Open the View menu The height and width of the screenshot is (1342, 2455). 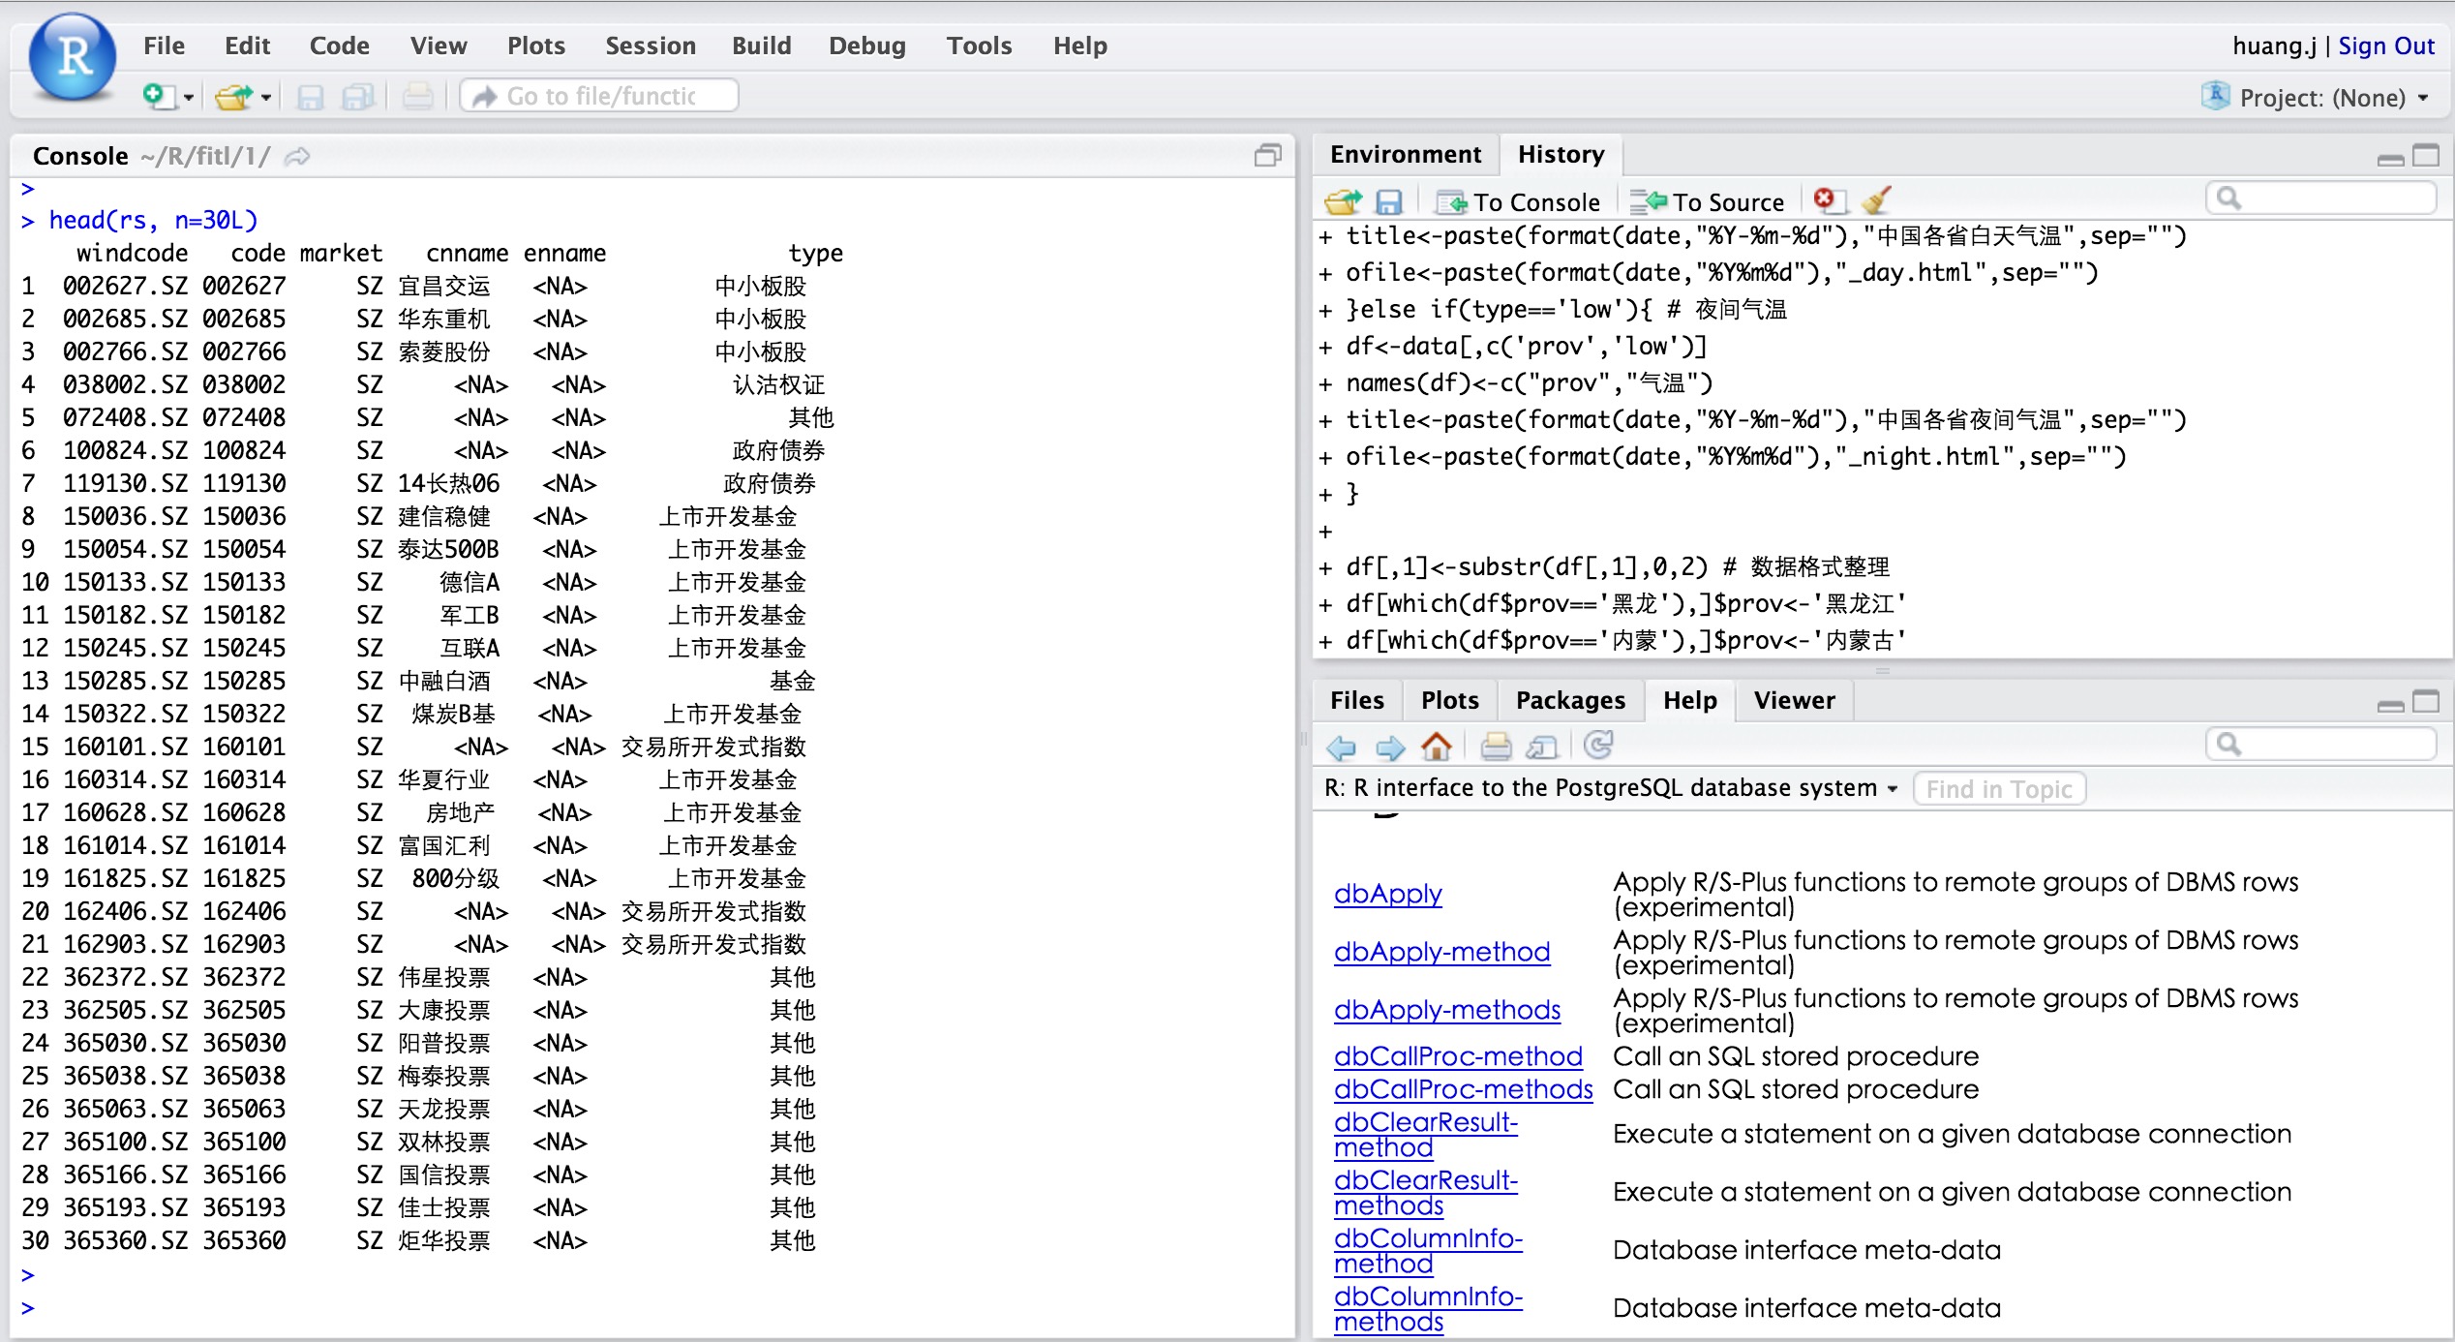439,46
